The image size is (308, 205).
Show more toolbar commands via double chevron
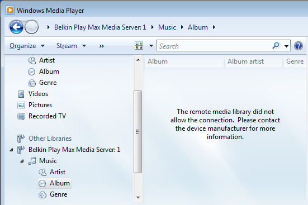(x=101, y=46)
